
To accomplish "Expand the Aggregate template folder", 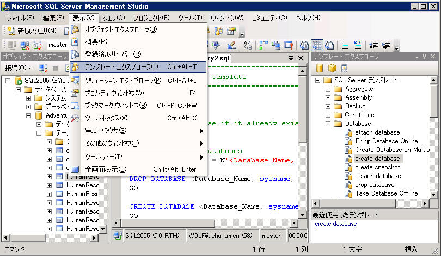I will (328, 89).
